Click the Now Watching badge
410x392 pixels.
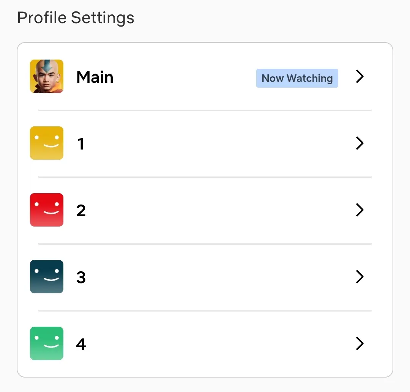[297, 78]
